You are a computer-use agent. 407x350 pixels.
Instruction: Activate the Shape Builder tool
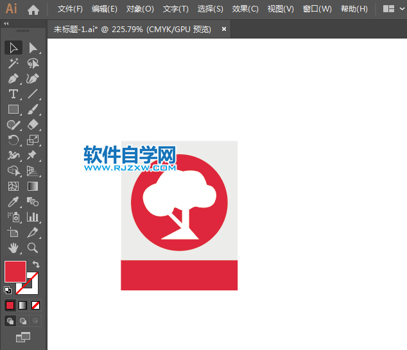[13, 171]
